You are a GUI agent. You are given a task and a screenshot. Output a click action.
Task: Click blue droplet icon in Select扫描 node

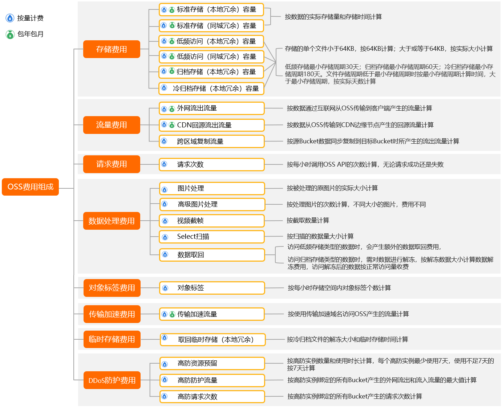[165, 237]
